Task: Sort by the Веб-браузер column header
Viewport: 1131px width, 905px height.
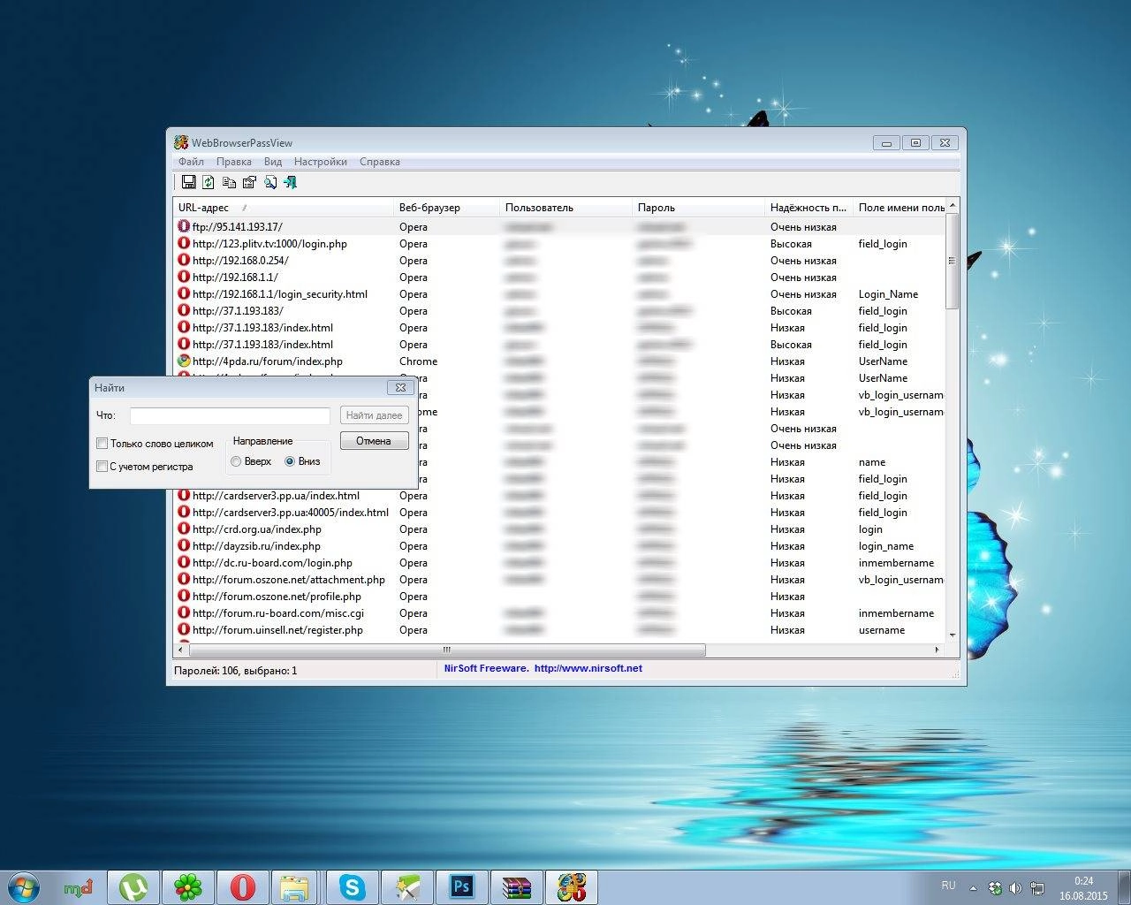Action: [x=446, y=208]
